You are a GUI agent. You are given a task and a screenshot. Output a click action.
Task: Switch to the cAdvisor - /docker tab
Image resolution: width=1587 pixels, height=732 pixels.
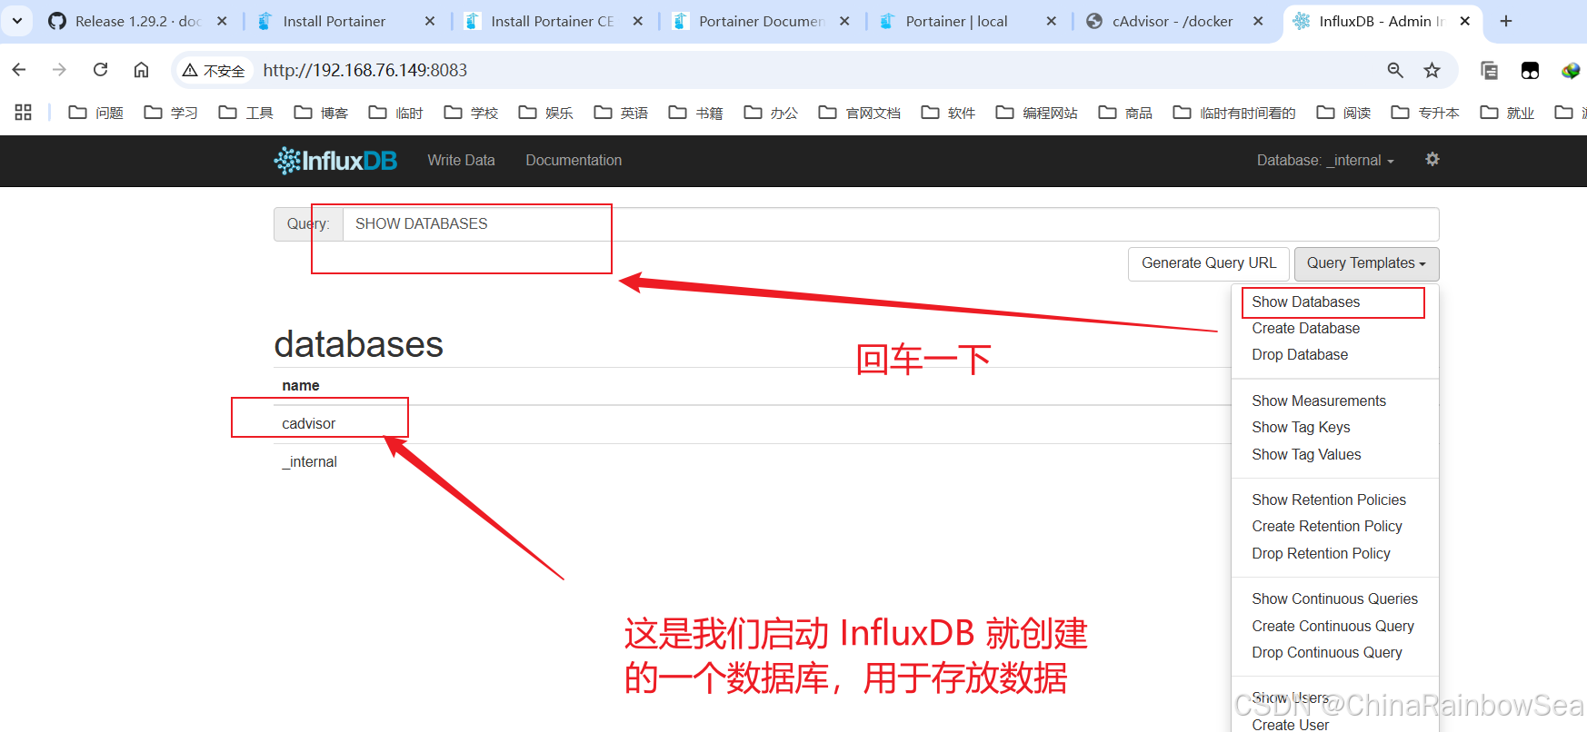(x=1172, y=21)
